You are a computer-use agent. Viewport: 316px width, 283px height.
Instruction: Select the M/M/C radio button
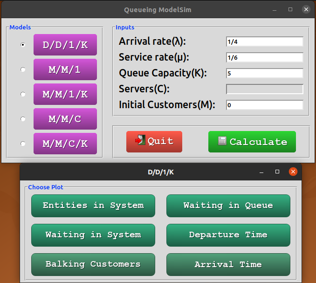pyautogui.click(x=23, y=119)
